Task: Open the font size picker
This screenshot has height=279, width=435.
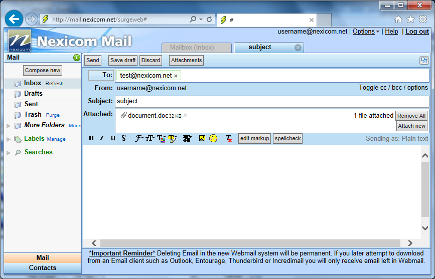Action: [150, 138]
